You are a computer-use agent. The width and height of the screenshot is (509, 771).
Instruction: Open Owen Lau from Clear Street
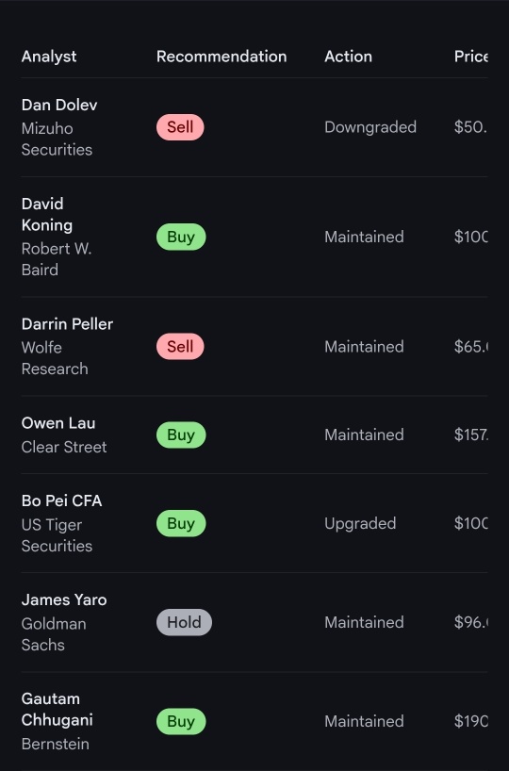point(58,423)
